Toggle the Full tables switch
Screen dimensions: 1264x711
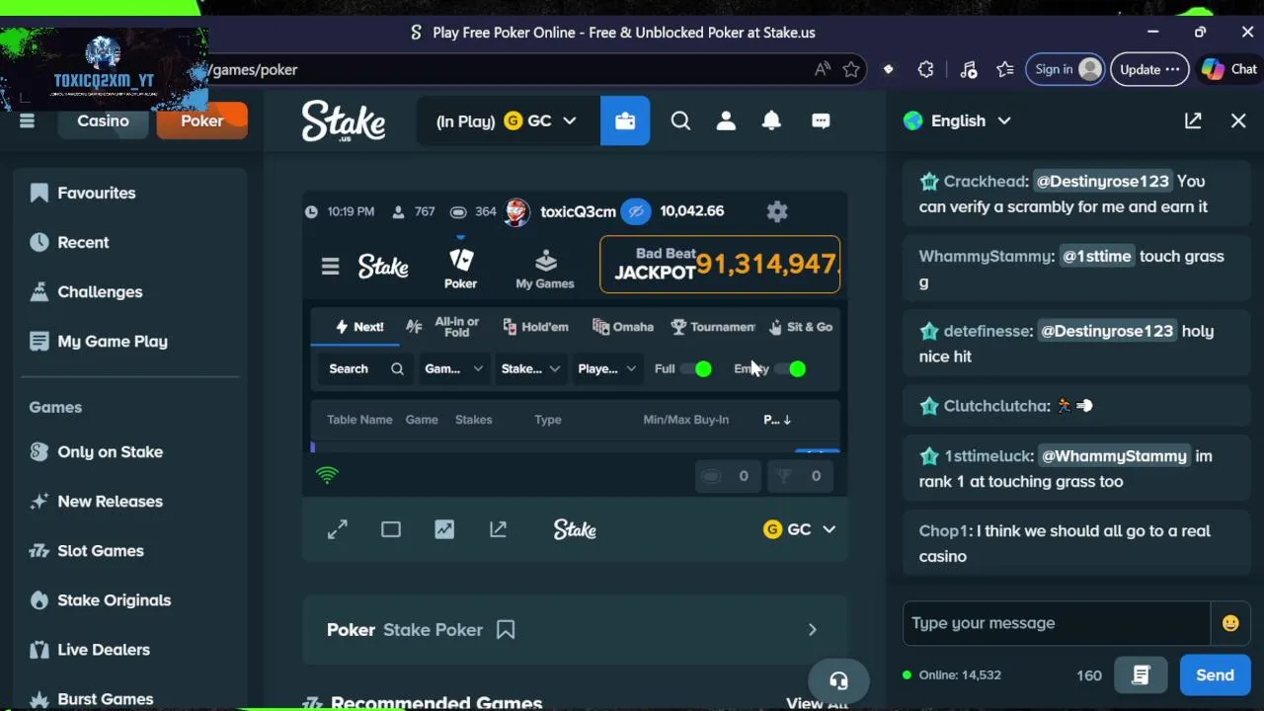695,368
